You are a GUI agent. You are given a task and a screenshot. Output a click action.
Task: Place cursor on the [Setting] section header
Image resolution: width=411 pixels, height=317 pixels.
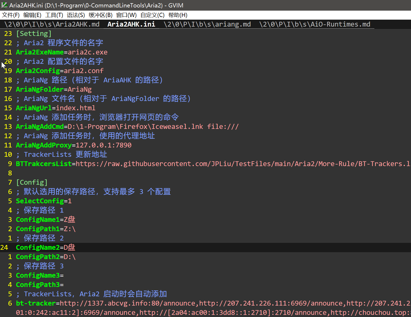coord(34,34)
